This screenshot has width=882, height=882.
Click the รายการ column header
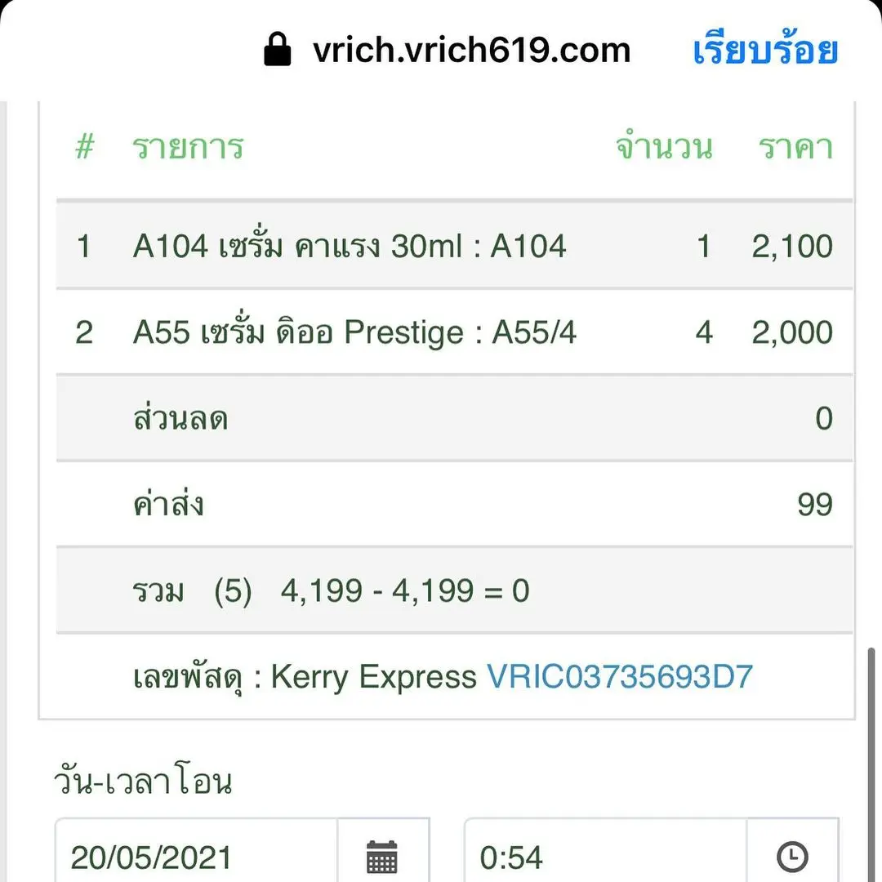[188, 149]
